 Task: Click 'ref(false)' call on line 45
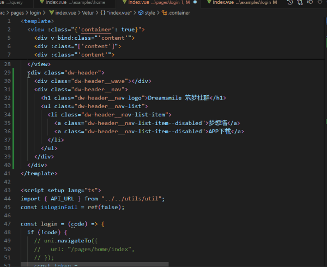click(x=104, y=207)
